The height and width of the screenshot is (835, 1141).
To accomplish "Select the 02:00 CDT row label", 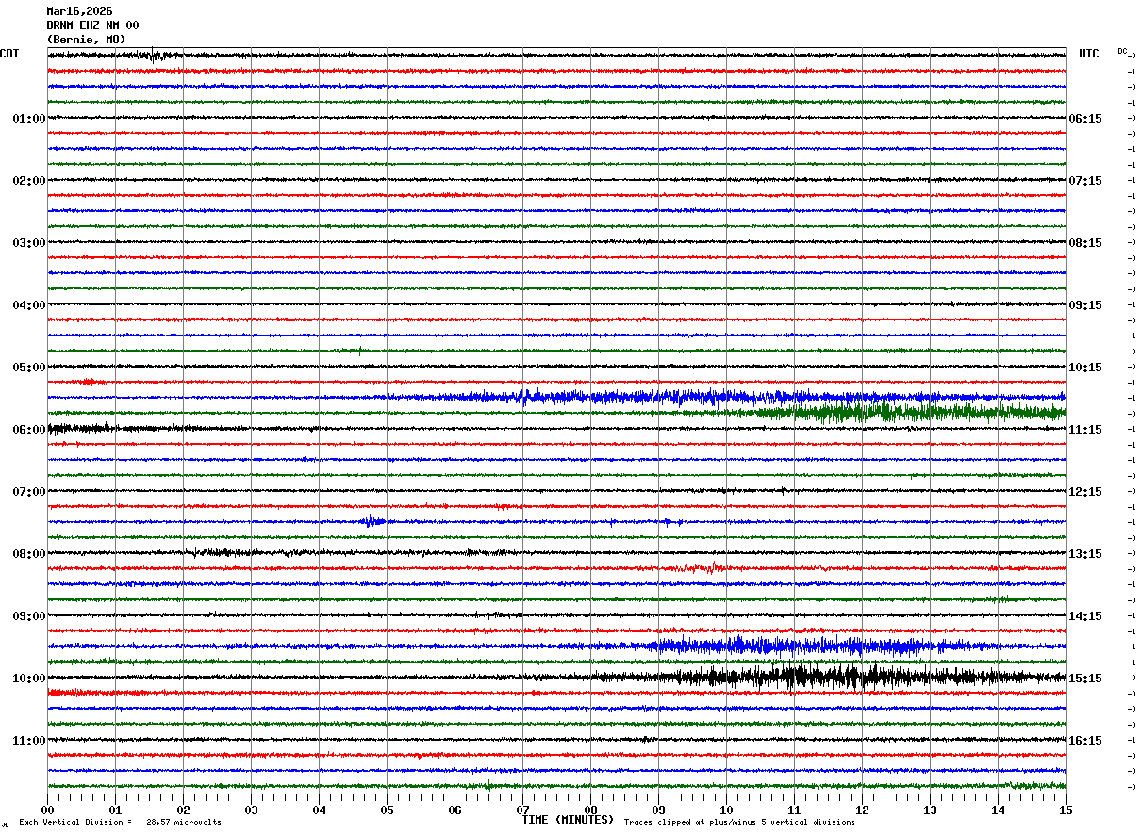I will point(29,181).
